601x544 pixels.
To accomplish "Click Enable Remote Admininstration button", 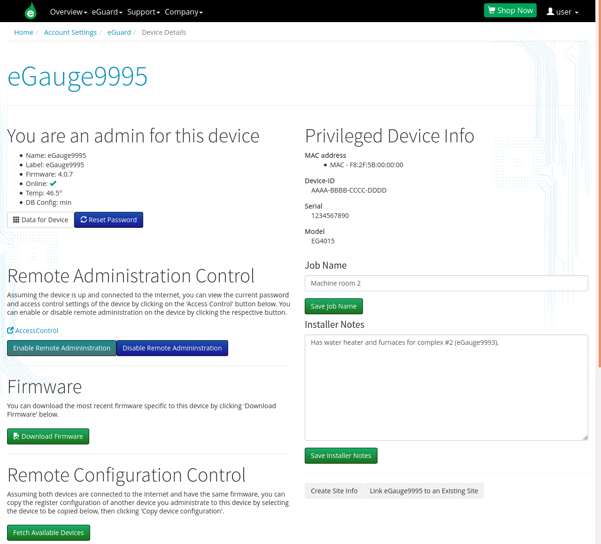I will coord(62,348).
